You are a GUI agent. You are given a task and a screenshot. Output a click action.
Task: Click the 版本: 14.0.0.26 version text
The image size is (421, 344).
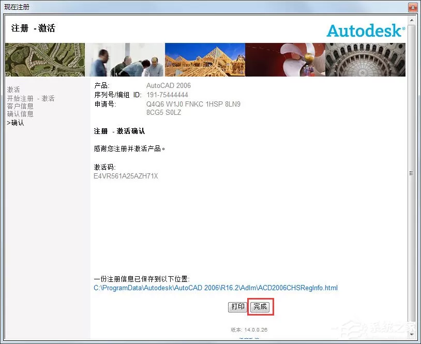(249, 330)
